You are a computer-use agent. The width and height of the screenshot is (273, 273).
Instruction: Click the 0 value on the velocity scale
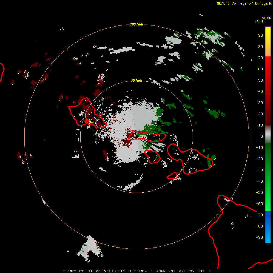[x=262, y=136]
